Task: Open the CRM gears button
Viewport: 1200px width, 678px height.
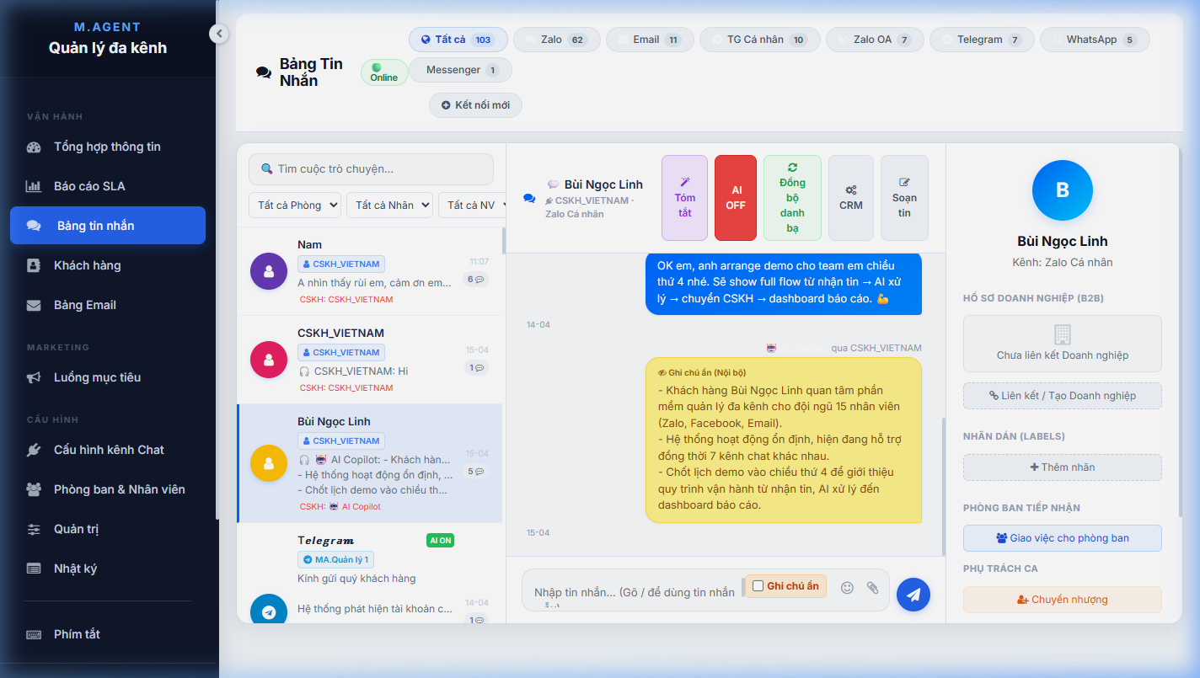Action: click(x=851, y=198)
